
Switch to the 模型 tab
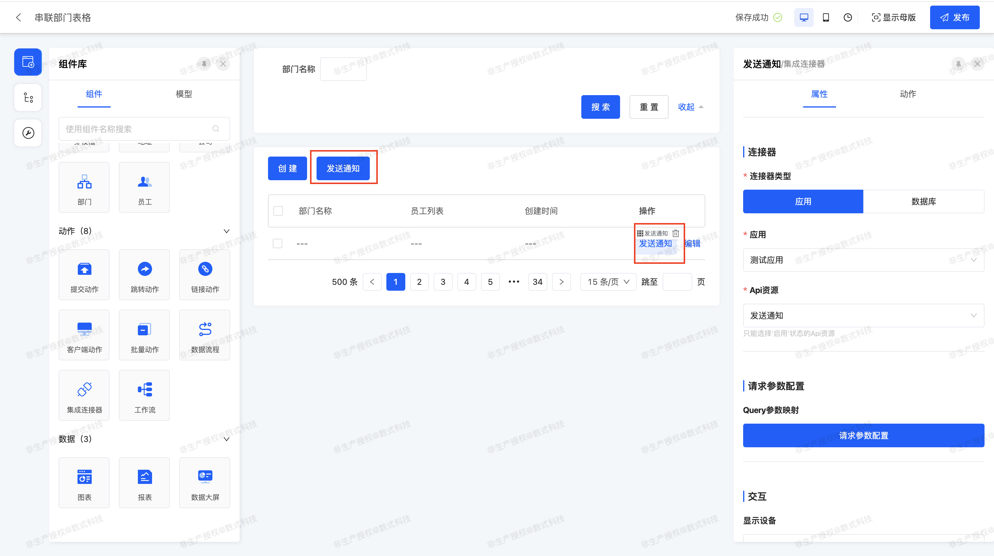pos(184,94)
